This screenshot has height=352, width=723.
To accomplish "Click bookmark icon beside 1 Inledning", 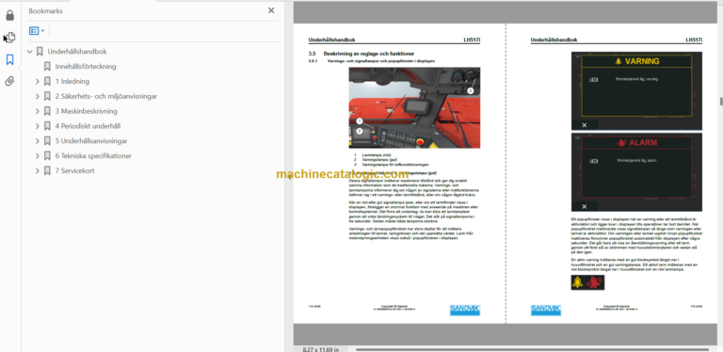I will (47, 82).
